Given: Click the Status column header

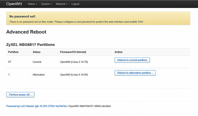Looking at the screenshot, I should pos(37,52).
